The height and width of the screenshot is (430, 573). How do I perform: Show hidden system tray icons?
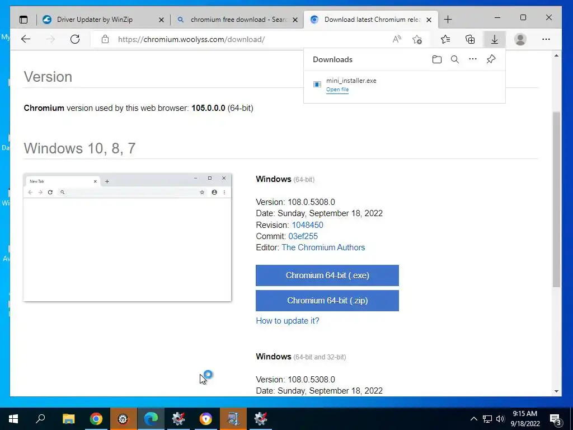(x=473, y=419)
